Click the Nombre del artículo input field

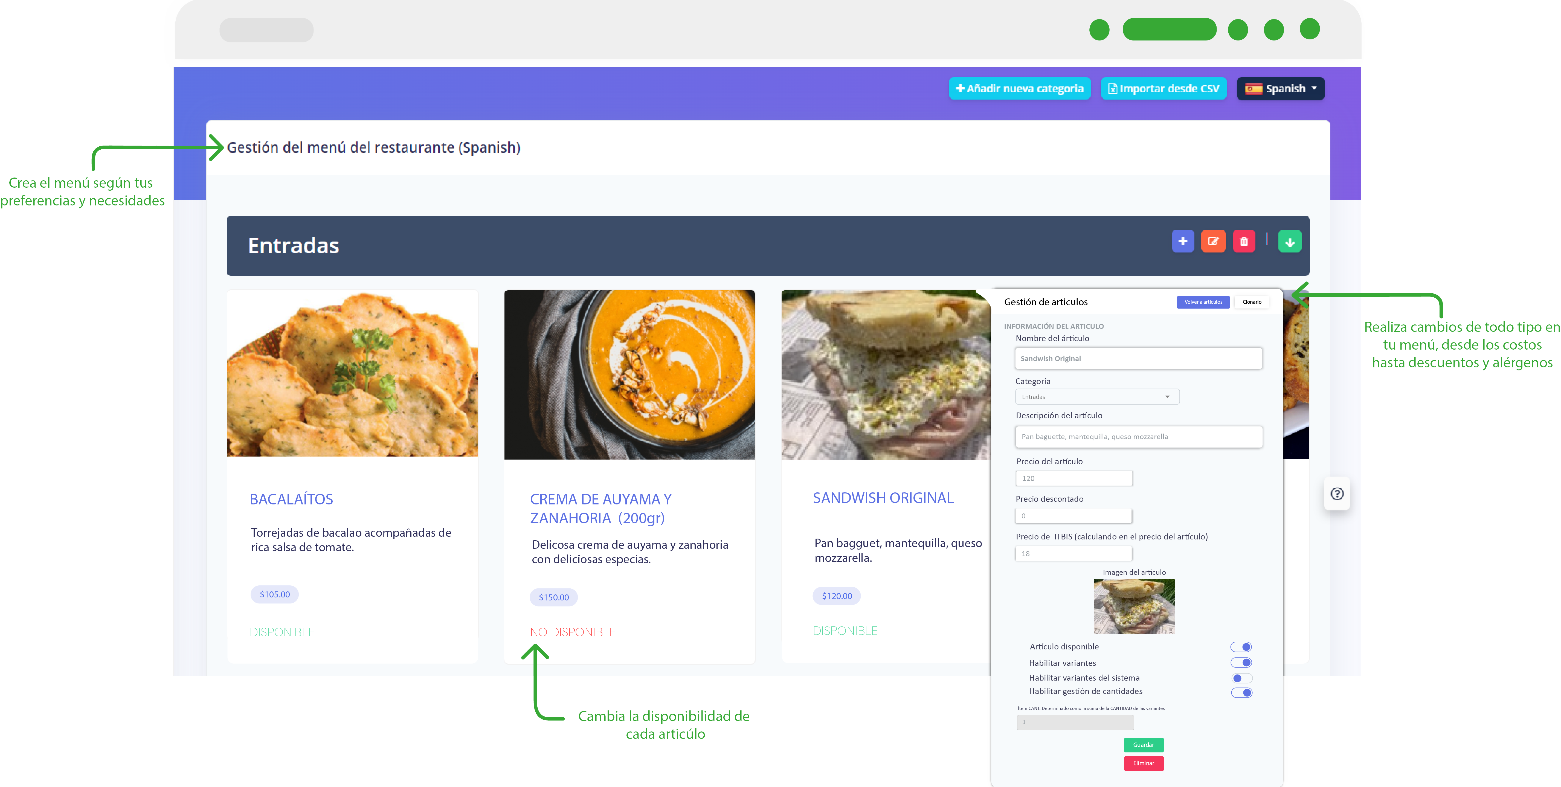point(1138,358)
